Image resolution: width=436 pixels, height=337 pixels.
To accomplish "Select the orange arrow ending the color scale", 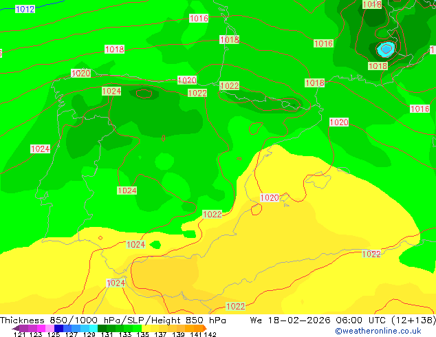I will (x=205, y=328).
